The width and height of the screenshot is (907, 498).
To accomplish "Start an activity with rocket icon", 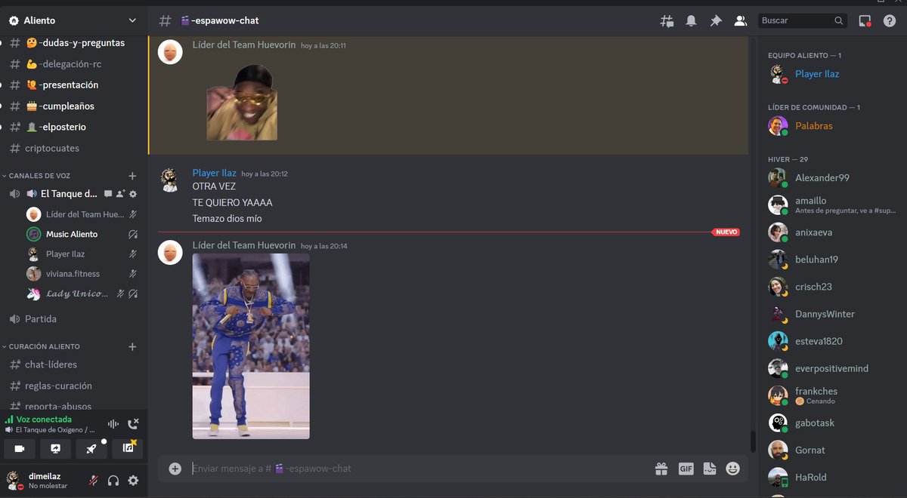I will (x=91, y=448).
